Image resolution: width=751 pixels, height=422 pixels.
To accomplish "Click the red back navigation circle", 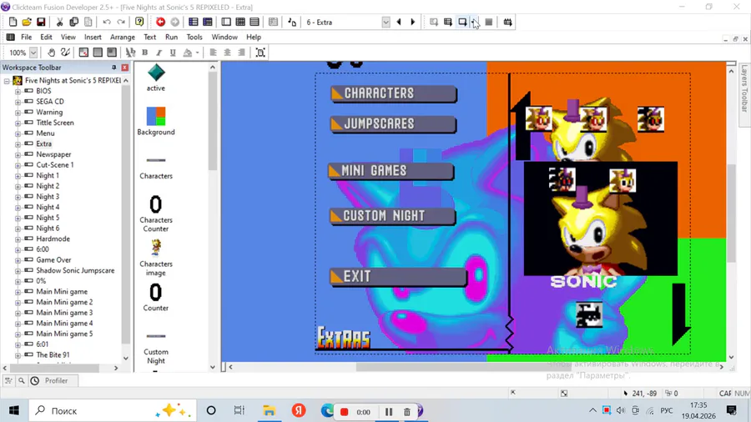I will [160, 22].
